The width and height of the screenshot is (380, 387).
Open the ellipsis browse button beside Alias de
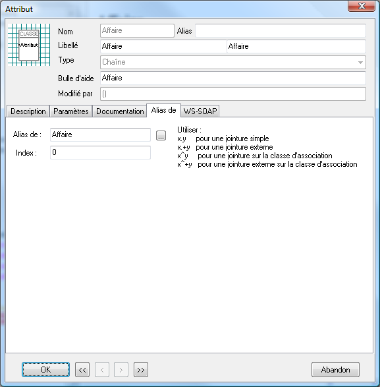tap(161, 135)
